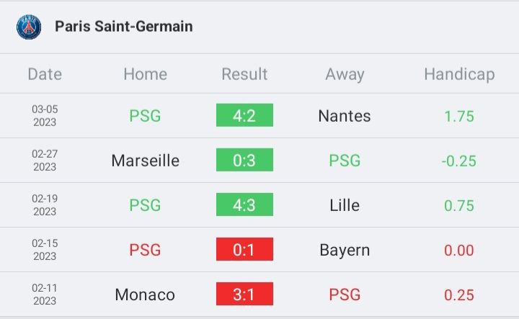Sort by the Handicap column header
519x319 pixels.
[x=459, y=74]
